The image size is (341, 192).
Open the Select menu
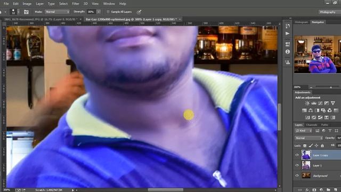[x=63, y=4]
